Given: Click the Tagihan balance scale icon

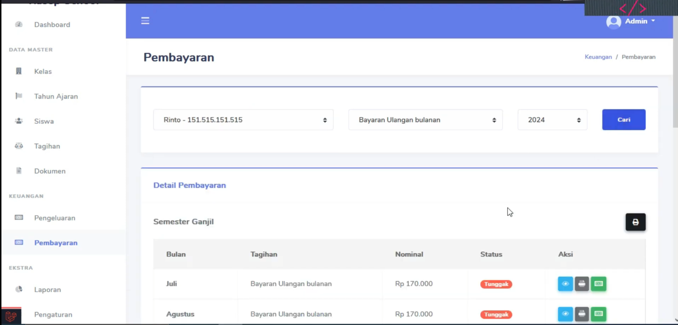Looking at the screenshot, I should 19,146.
